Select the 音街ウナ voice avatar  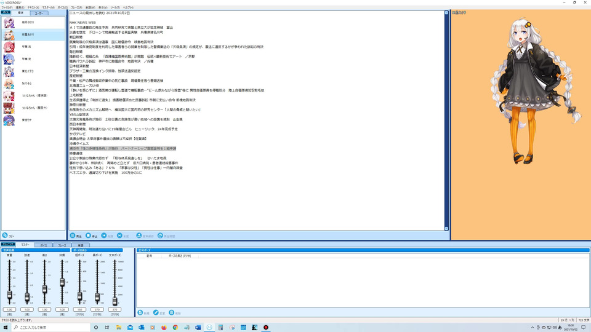(x=9, y=120)
